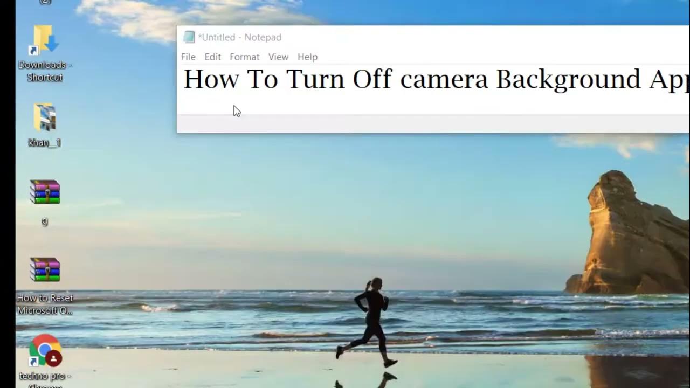690x388 pixels.
Task: Select the Downloads - Shortcut folder icon
Action: click(45, 40)
